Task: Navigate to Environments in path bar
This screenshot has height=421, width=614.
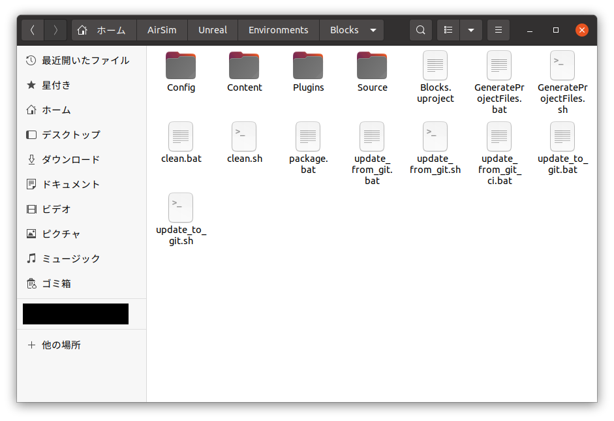Action: (x=279, y=30)
